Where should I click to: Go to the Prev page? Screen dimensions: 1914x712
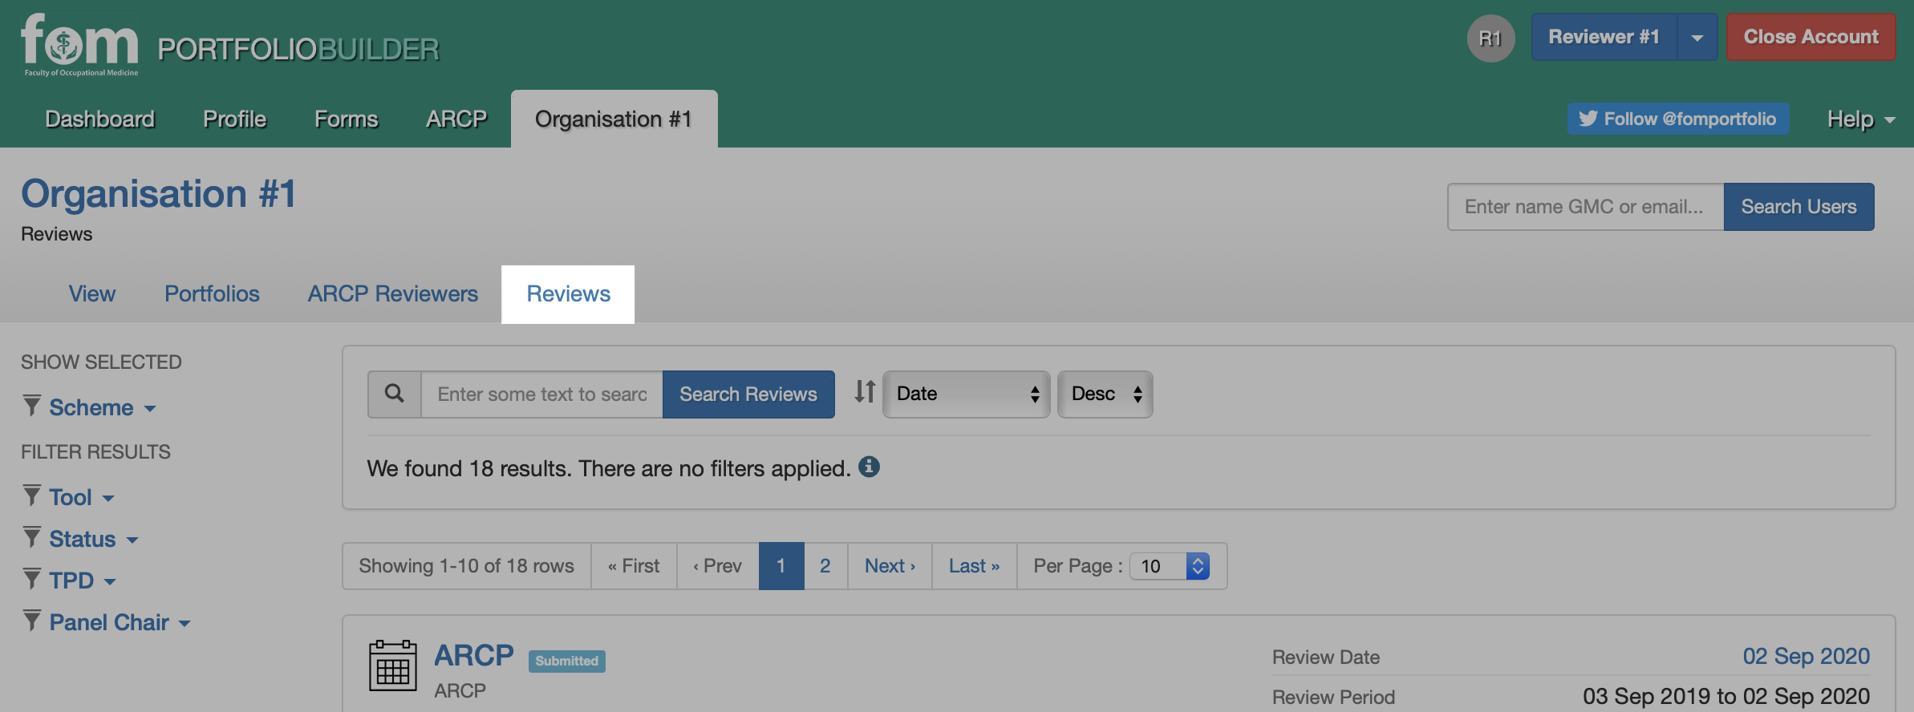coord(718,566)
